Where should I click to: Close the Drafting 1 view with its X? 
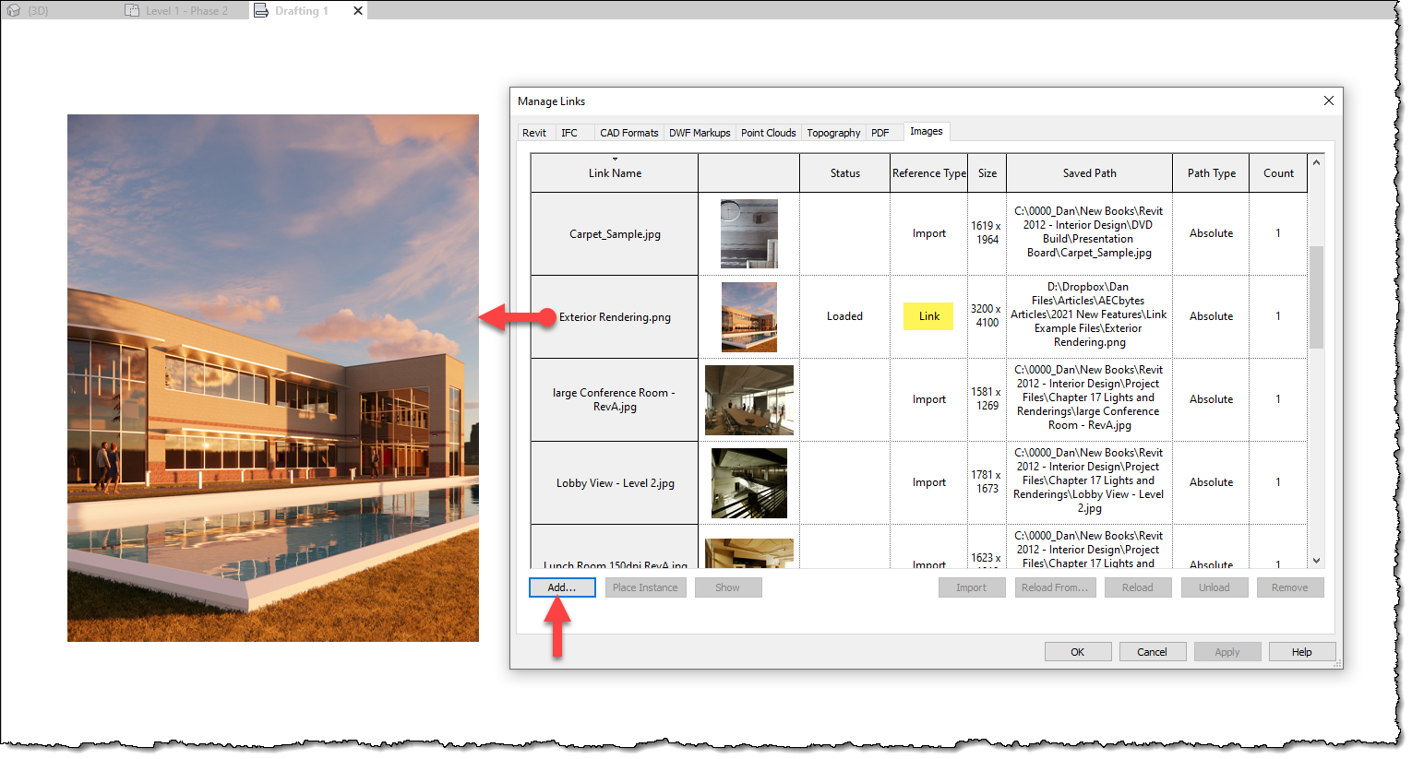[x=358, y=10]
